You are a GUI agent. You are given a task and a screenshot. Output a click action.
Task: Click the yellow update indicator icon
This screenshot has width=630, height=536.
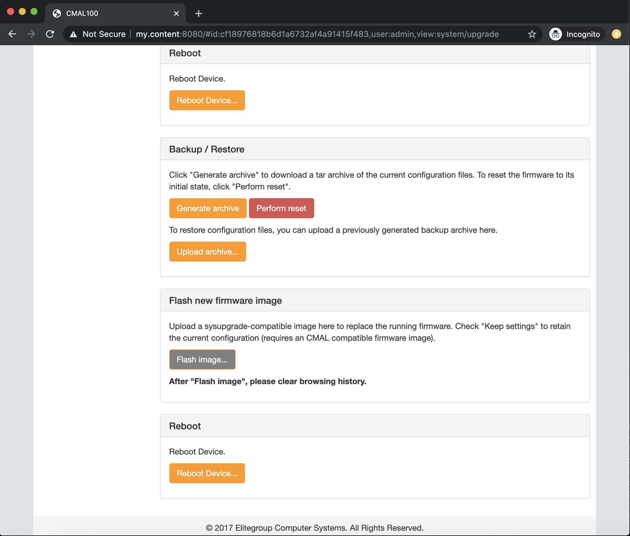616,34
